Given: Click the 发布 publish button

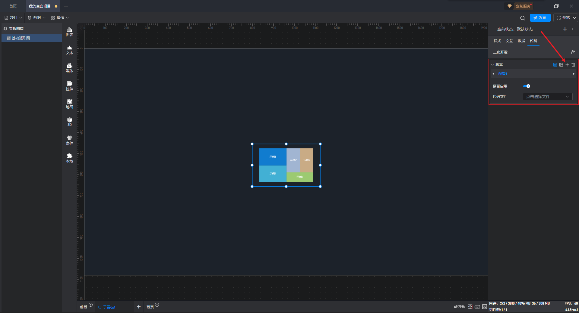Looking at the screenshot, I should (x=540, y=18).
